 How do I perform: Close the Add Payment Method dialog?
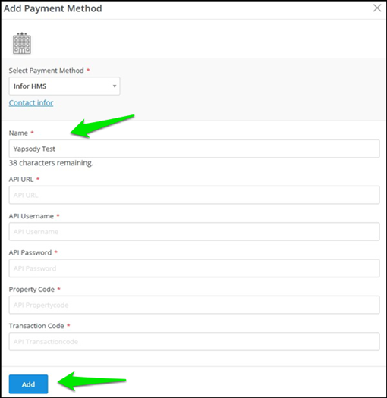[x=377, y=8]
